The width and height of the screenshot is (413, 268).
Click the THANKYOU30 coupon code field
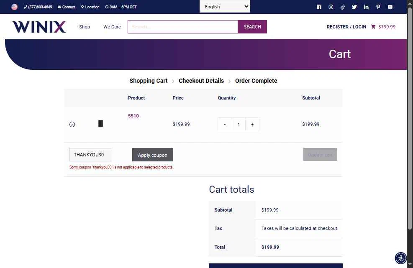(90, 155)
